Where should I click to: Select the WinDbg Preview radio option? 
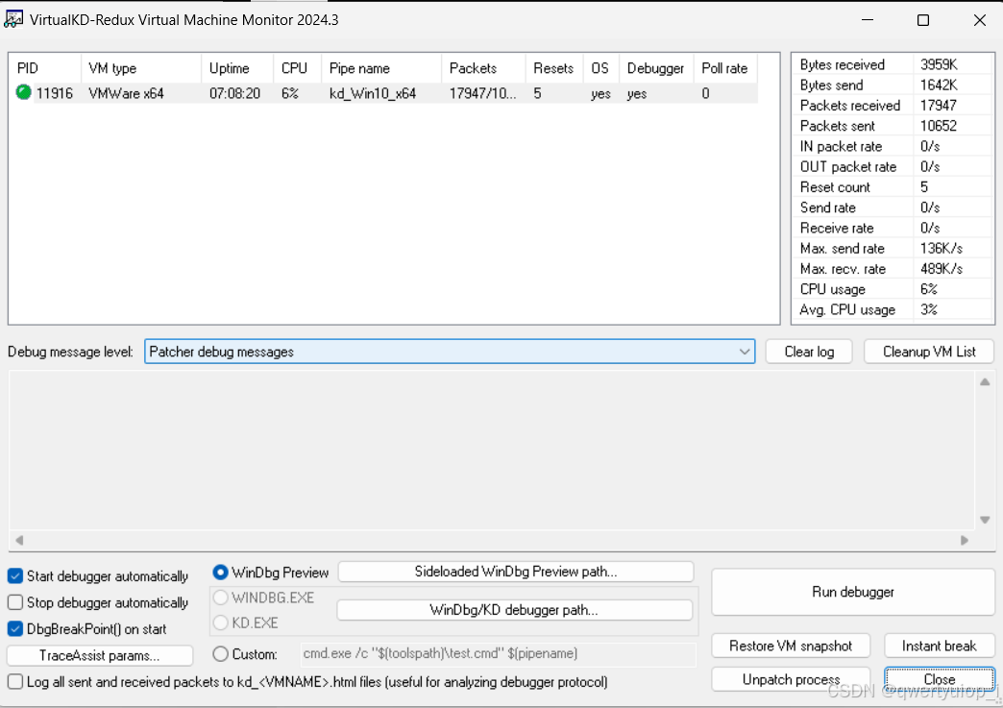(220, 572)
